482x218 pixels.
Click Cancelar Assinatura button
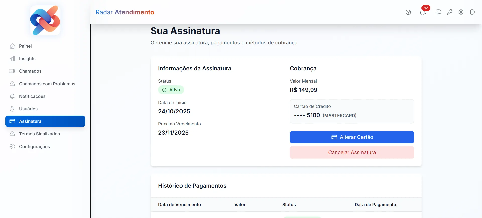(x=352, y=152)
